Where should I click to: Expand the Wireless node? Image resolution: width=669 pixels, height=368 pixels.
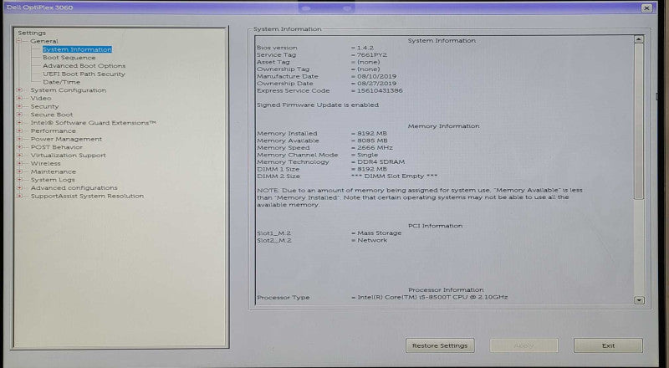[19, 163]
